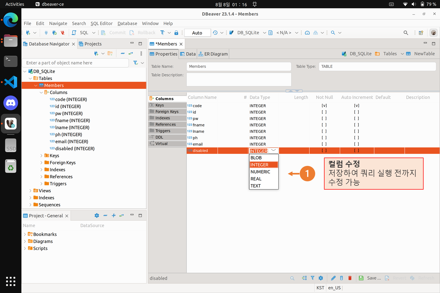
Task: Switch to the Data tab
Action: [x=188, y=54]
